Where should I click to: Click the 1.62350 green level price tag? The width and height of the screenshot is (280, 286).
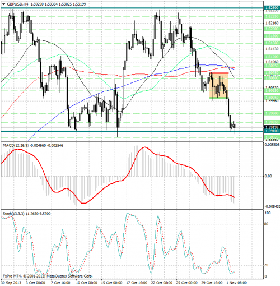pyautogui.click(x=272, y=16)
